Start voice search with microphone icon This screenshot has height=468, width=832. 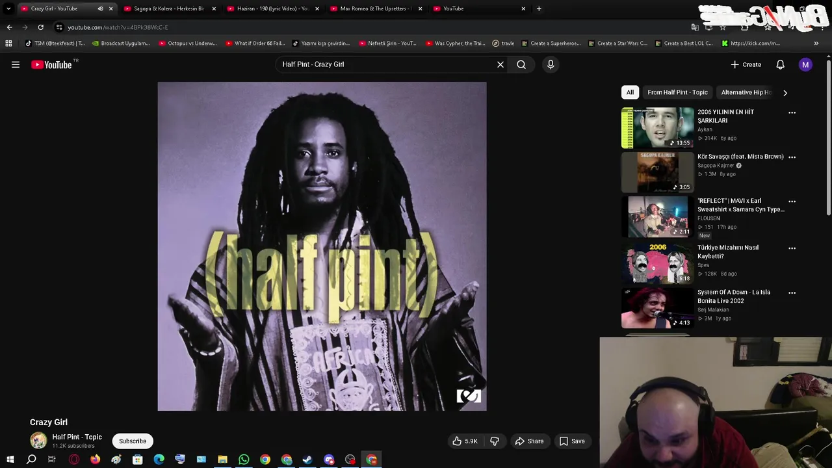(551, 64)
